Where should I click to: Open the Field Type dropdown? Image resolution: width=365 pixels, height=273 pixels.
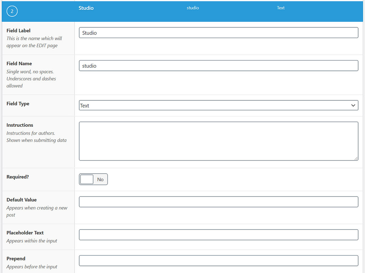click(x=218, y=105)
